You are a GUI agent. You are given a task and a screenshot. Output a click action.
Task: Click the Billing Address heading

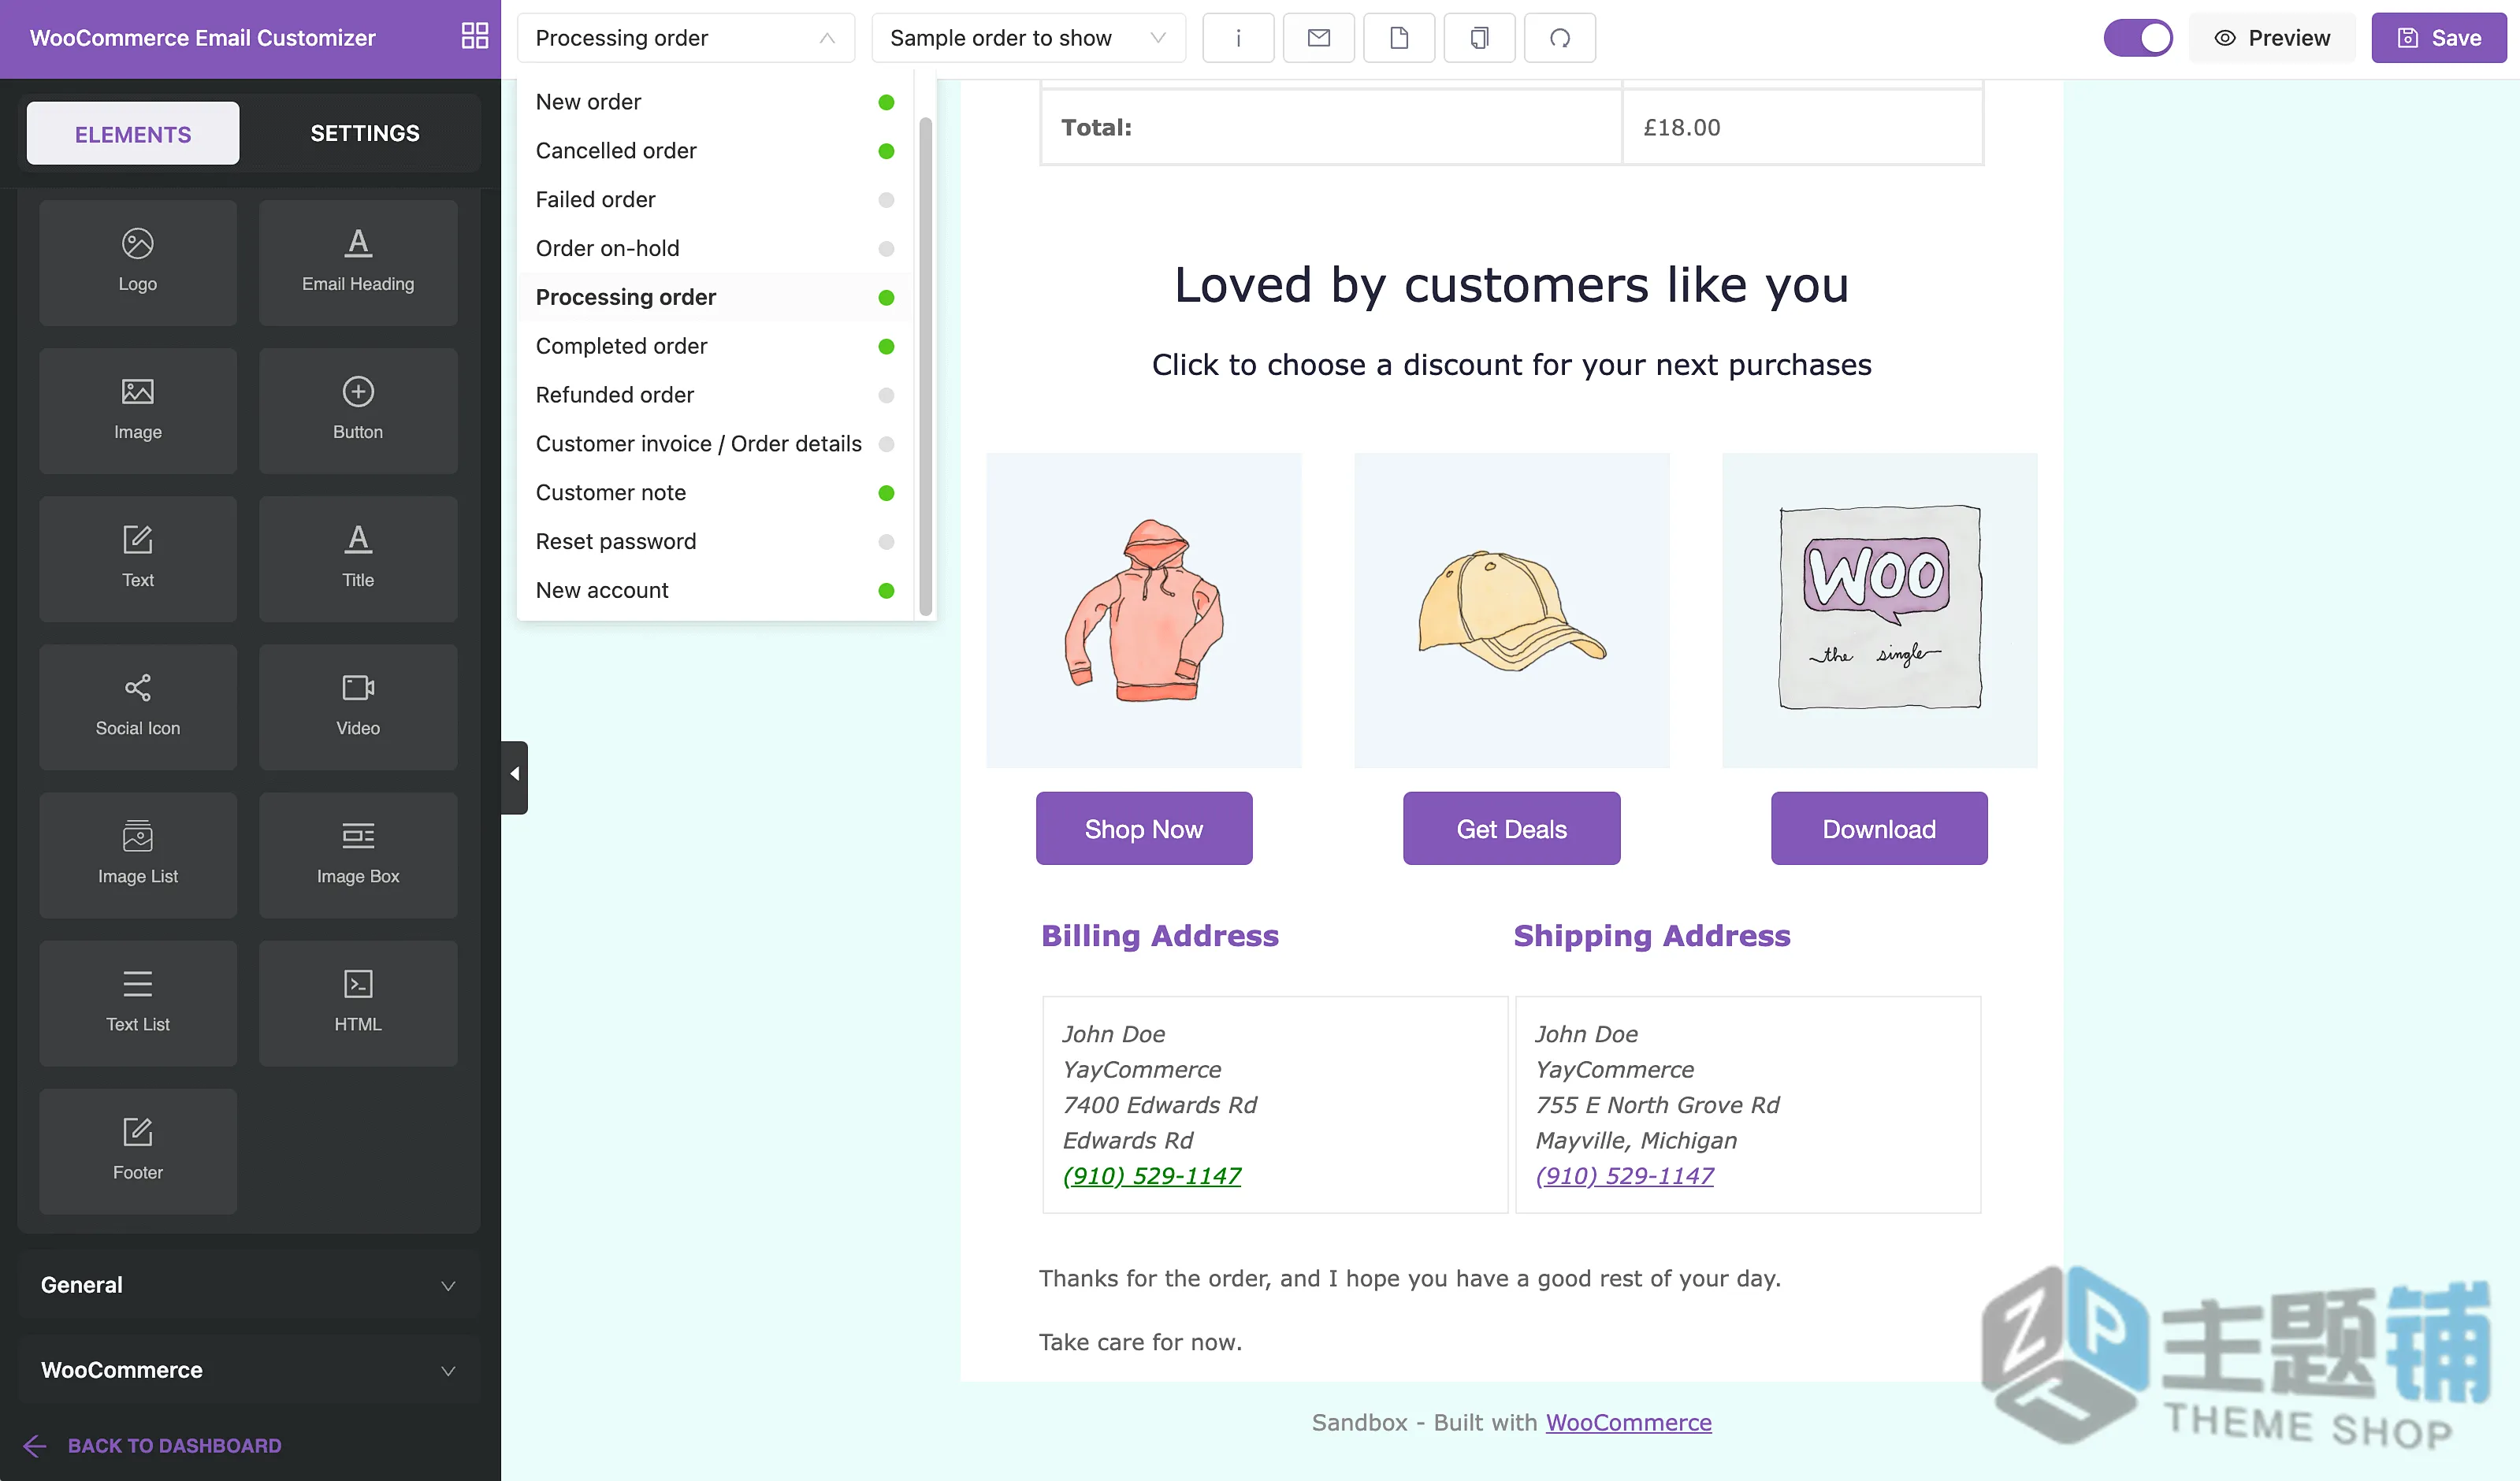(1159, 935)
